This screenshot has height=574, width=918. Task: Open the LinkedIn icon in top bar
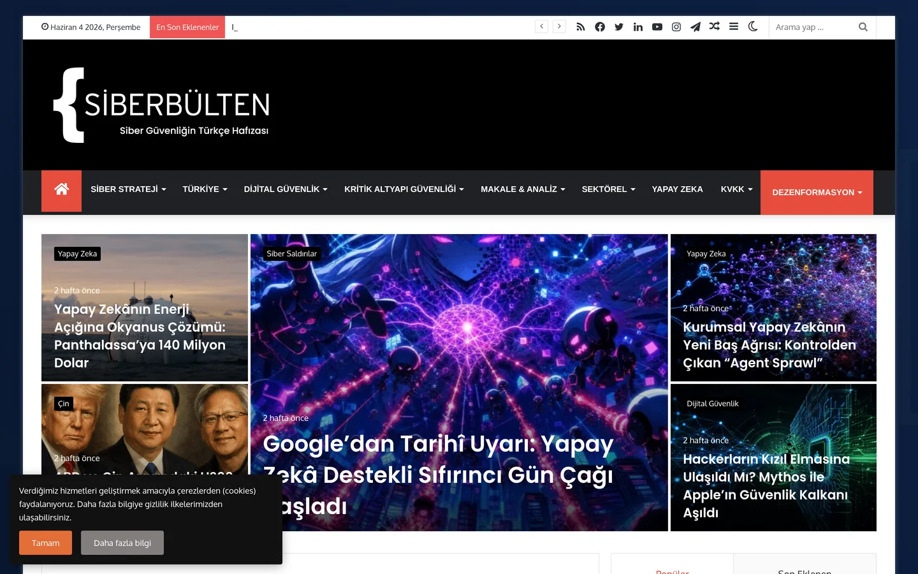coord(638,27)
